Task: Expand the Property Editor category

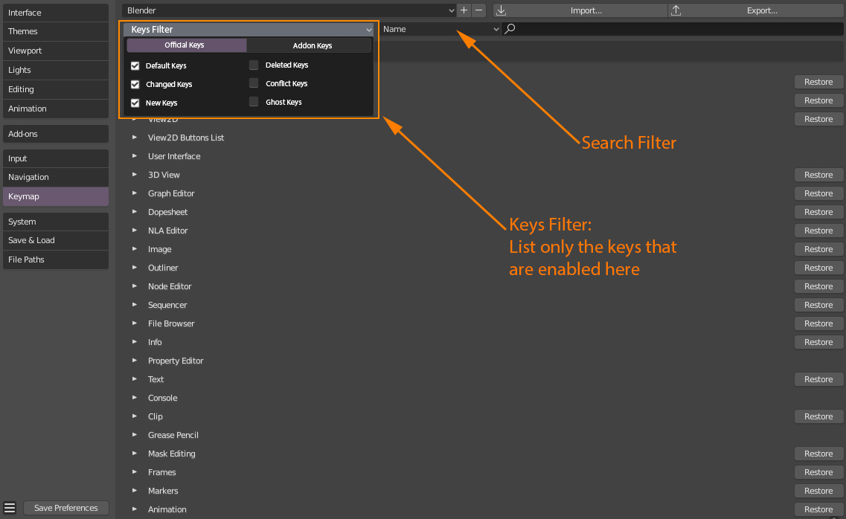Action: click(x=135, y=361)
